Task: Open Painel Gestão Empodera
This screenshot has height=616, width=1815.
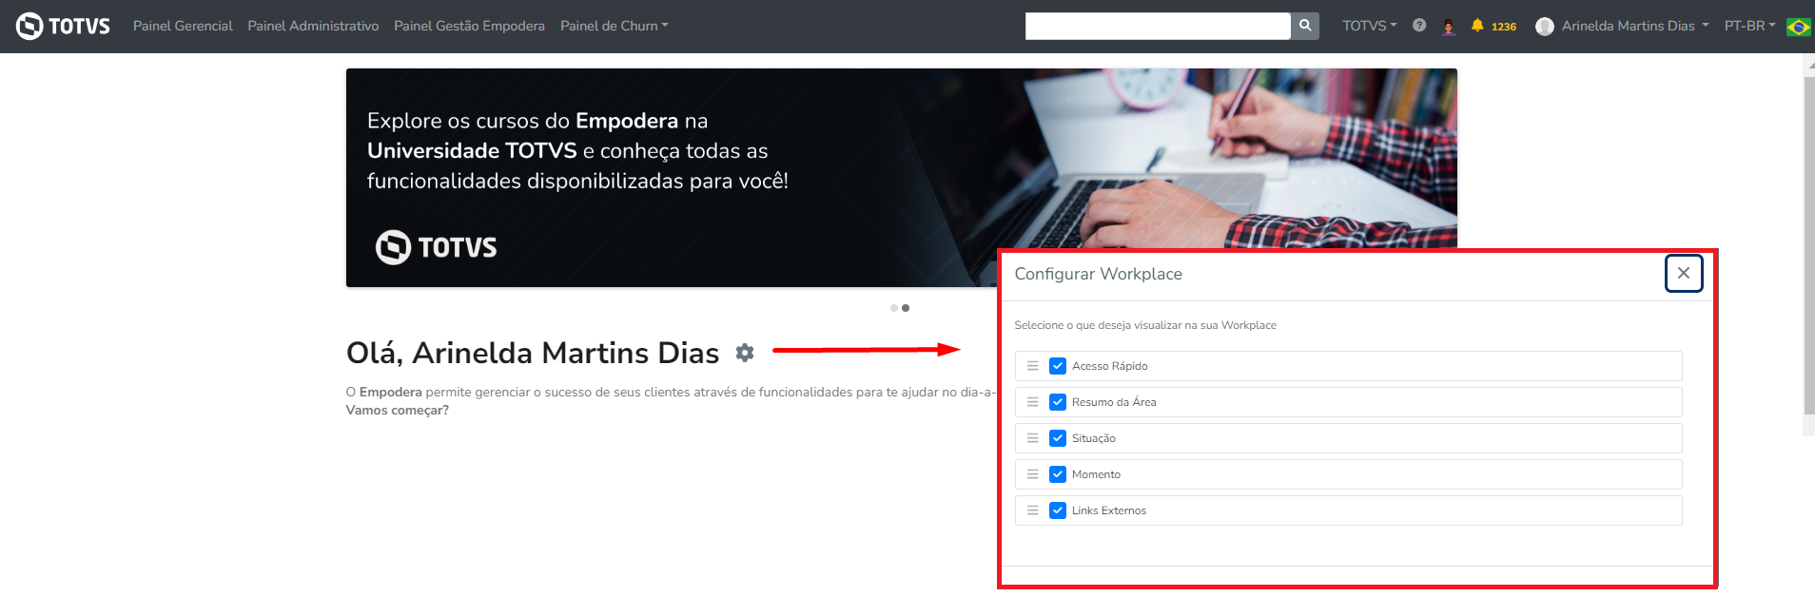Action: 469,26
